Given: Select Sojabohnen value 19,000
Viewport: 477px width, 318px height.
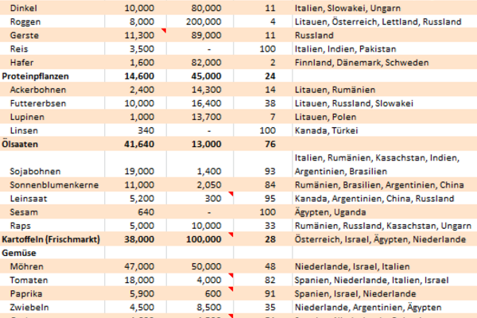Looking at the screenshot, I should click(x=139, y=172).
